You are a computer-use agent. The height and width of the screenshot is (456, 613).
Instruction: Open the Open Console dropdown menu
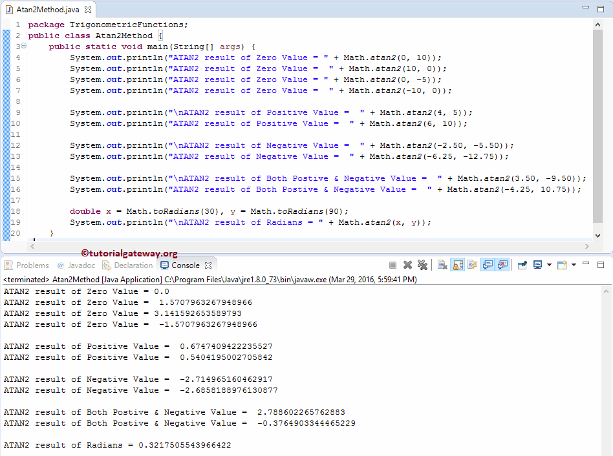pos(574,265)
